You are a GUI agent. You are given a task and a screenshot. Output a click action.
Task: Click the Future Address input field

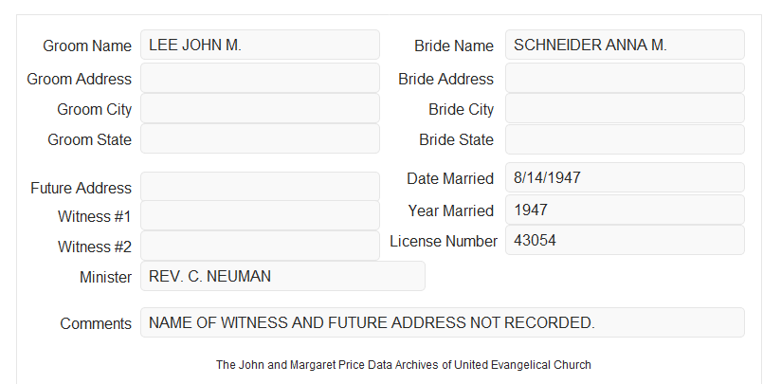click(260, 187)
